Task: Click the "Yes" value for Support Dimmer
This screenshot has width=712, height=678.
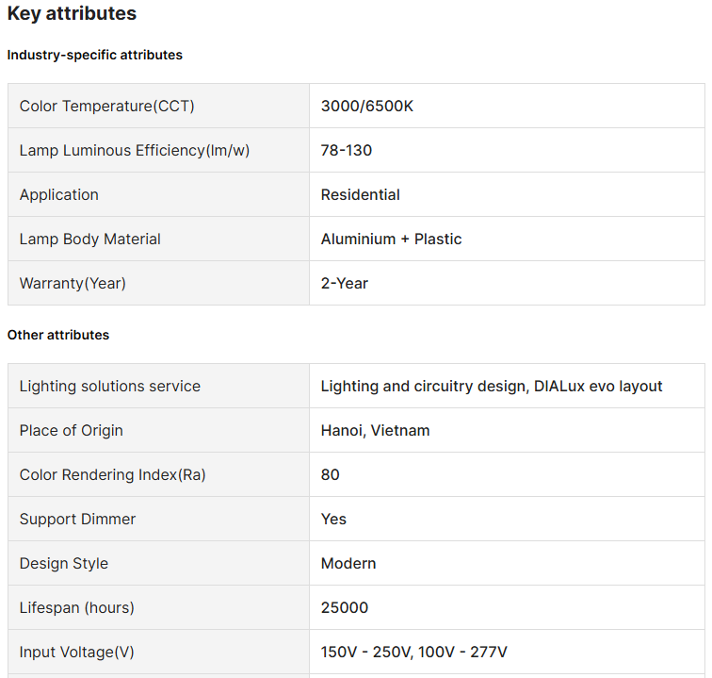Action: (x=333, y=520)
